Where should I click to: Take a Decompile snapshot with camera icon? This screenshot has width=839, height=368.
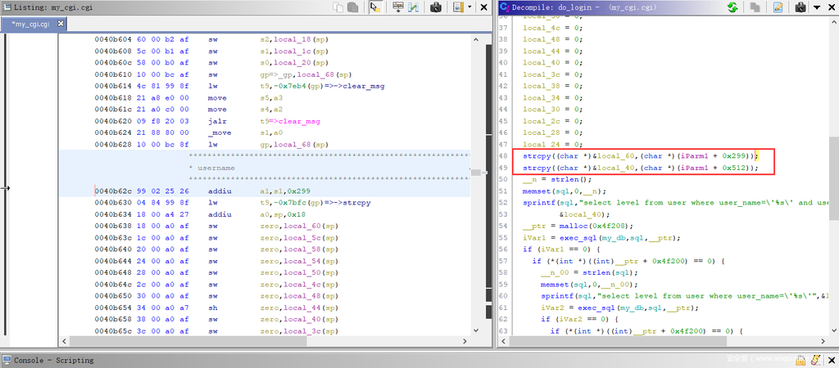[800, 7]
